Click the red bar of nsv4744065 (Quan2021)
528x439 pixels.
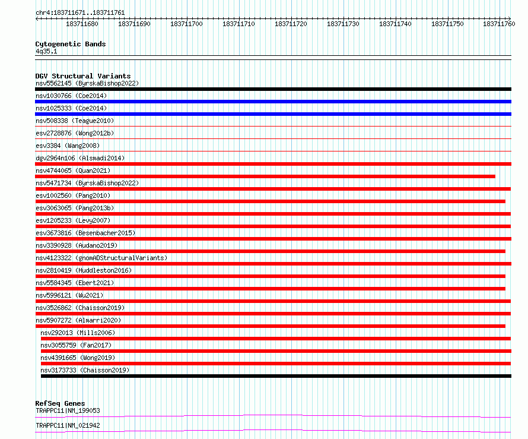[265, 176]
